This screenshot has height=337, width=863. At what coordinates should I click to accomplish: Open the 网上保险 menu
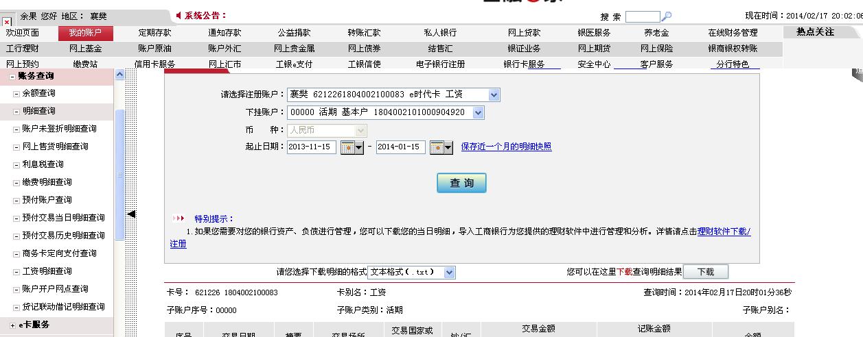click(656, 49)
